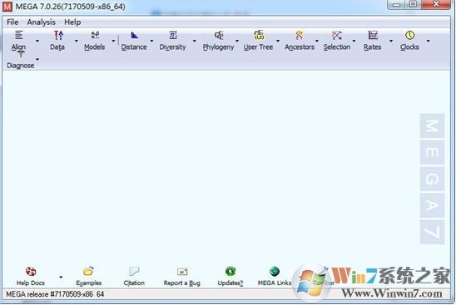Expand the Align dropdown arrow

click(x=37, y=41)
